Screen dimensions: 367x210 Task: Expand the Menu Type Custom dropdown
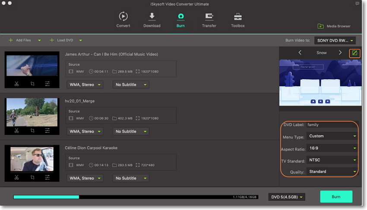point(332,136)
